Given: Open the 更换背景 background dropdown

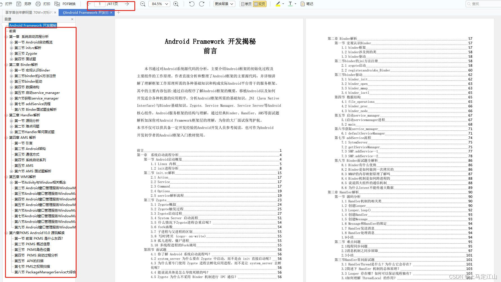Looking at the screenshot, I should tap(224, 4).
